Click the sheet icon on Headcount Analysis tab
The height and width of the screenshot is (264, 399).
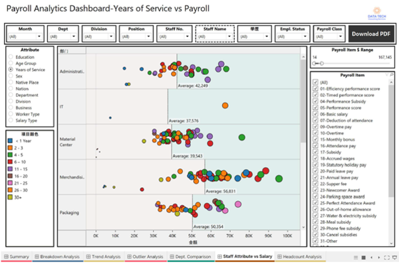point(279,257)
